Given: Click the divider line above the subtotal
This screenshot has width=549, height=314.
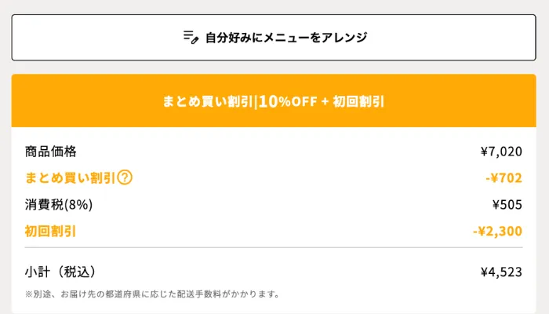Looking at the screenshot, I should 274,248.
